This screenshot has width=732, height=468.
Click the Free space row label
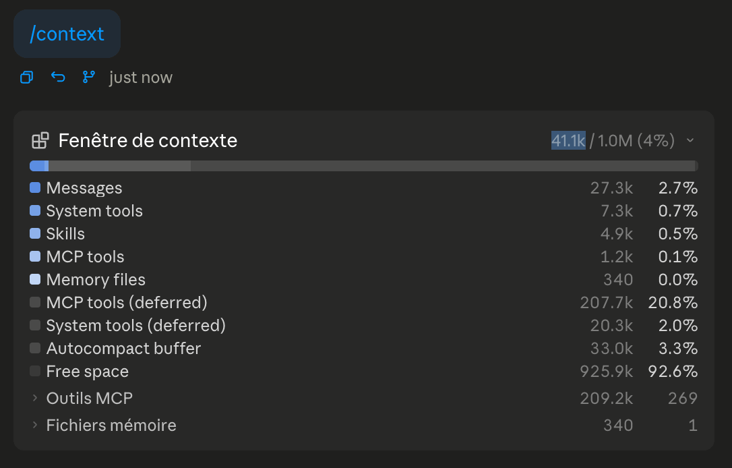88,372
